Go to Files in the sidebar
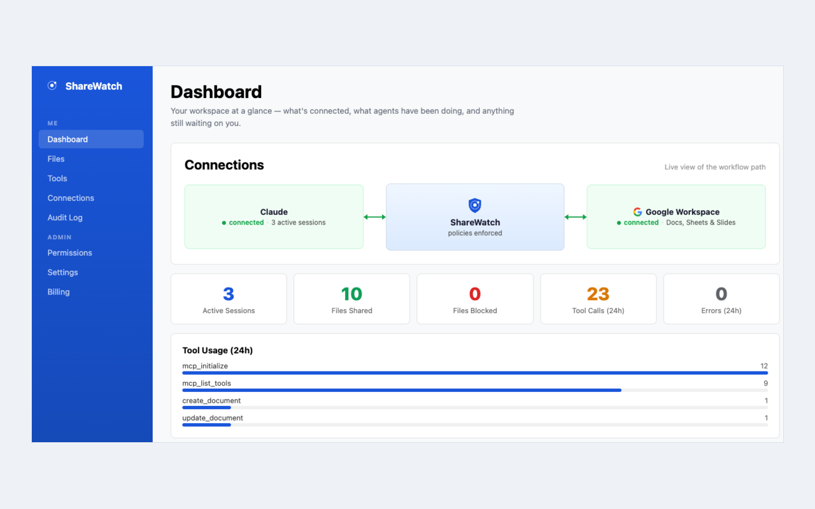Screen dimensions: 815x509 click(91, 159)
